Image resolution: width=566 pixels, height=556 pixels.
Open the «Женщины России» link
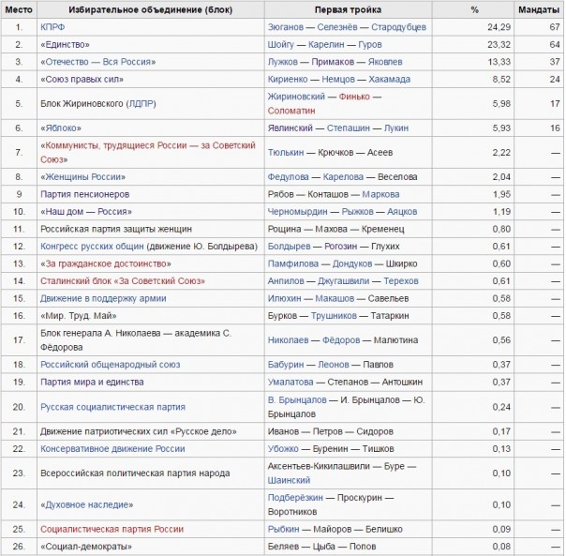click(82, 176)
